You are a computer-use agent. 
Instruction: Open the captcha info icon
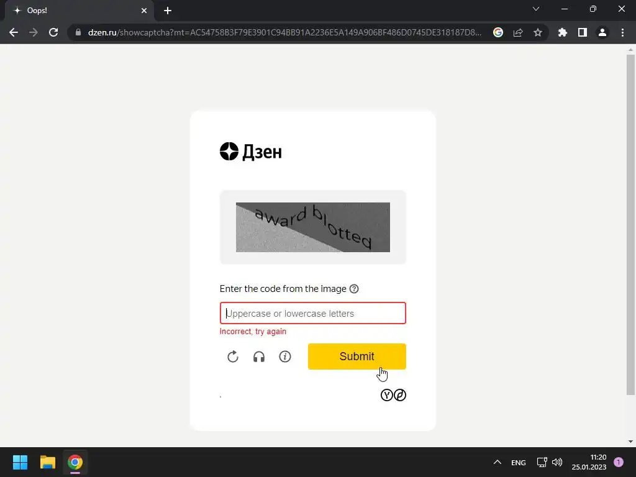coord(285,357)
